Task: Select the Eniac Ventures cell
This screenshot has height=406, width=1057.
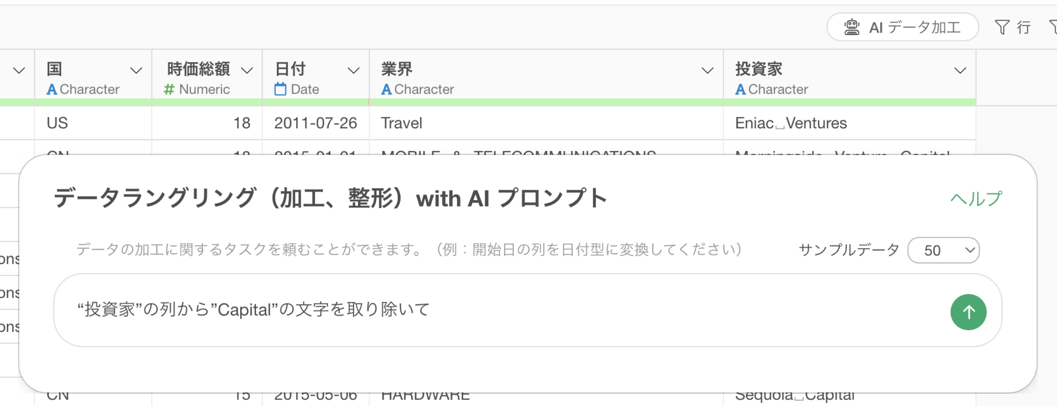Action: click(791, 123)
